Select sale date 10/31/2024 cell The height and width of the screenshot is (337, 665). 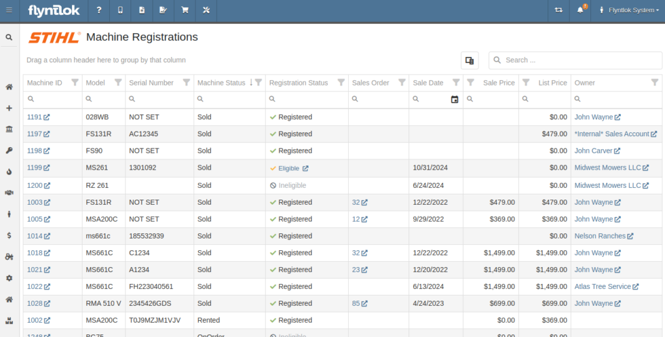(436, 168)
